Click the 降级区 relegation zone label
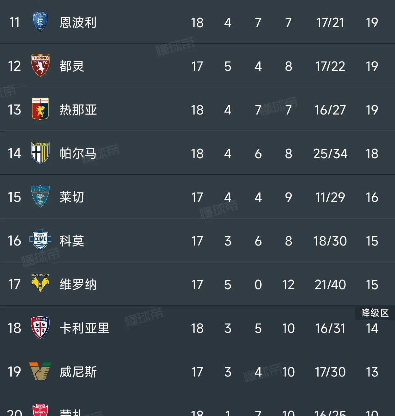395x416 pixels. pyautogui.click(x=375, y=313)
